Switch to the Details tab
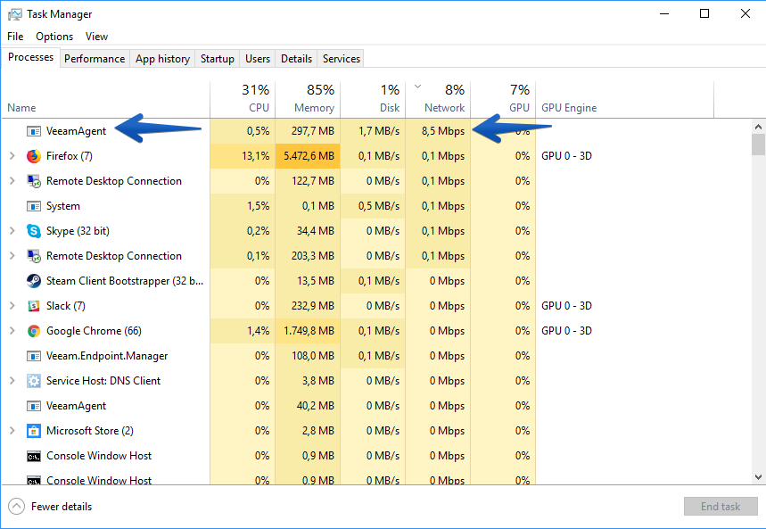Image resolution: width=766 pixels, height=529 pixels. coord(297,59)
